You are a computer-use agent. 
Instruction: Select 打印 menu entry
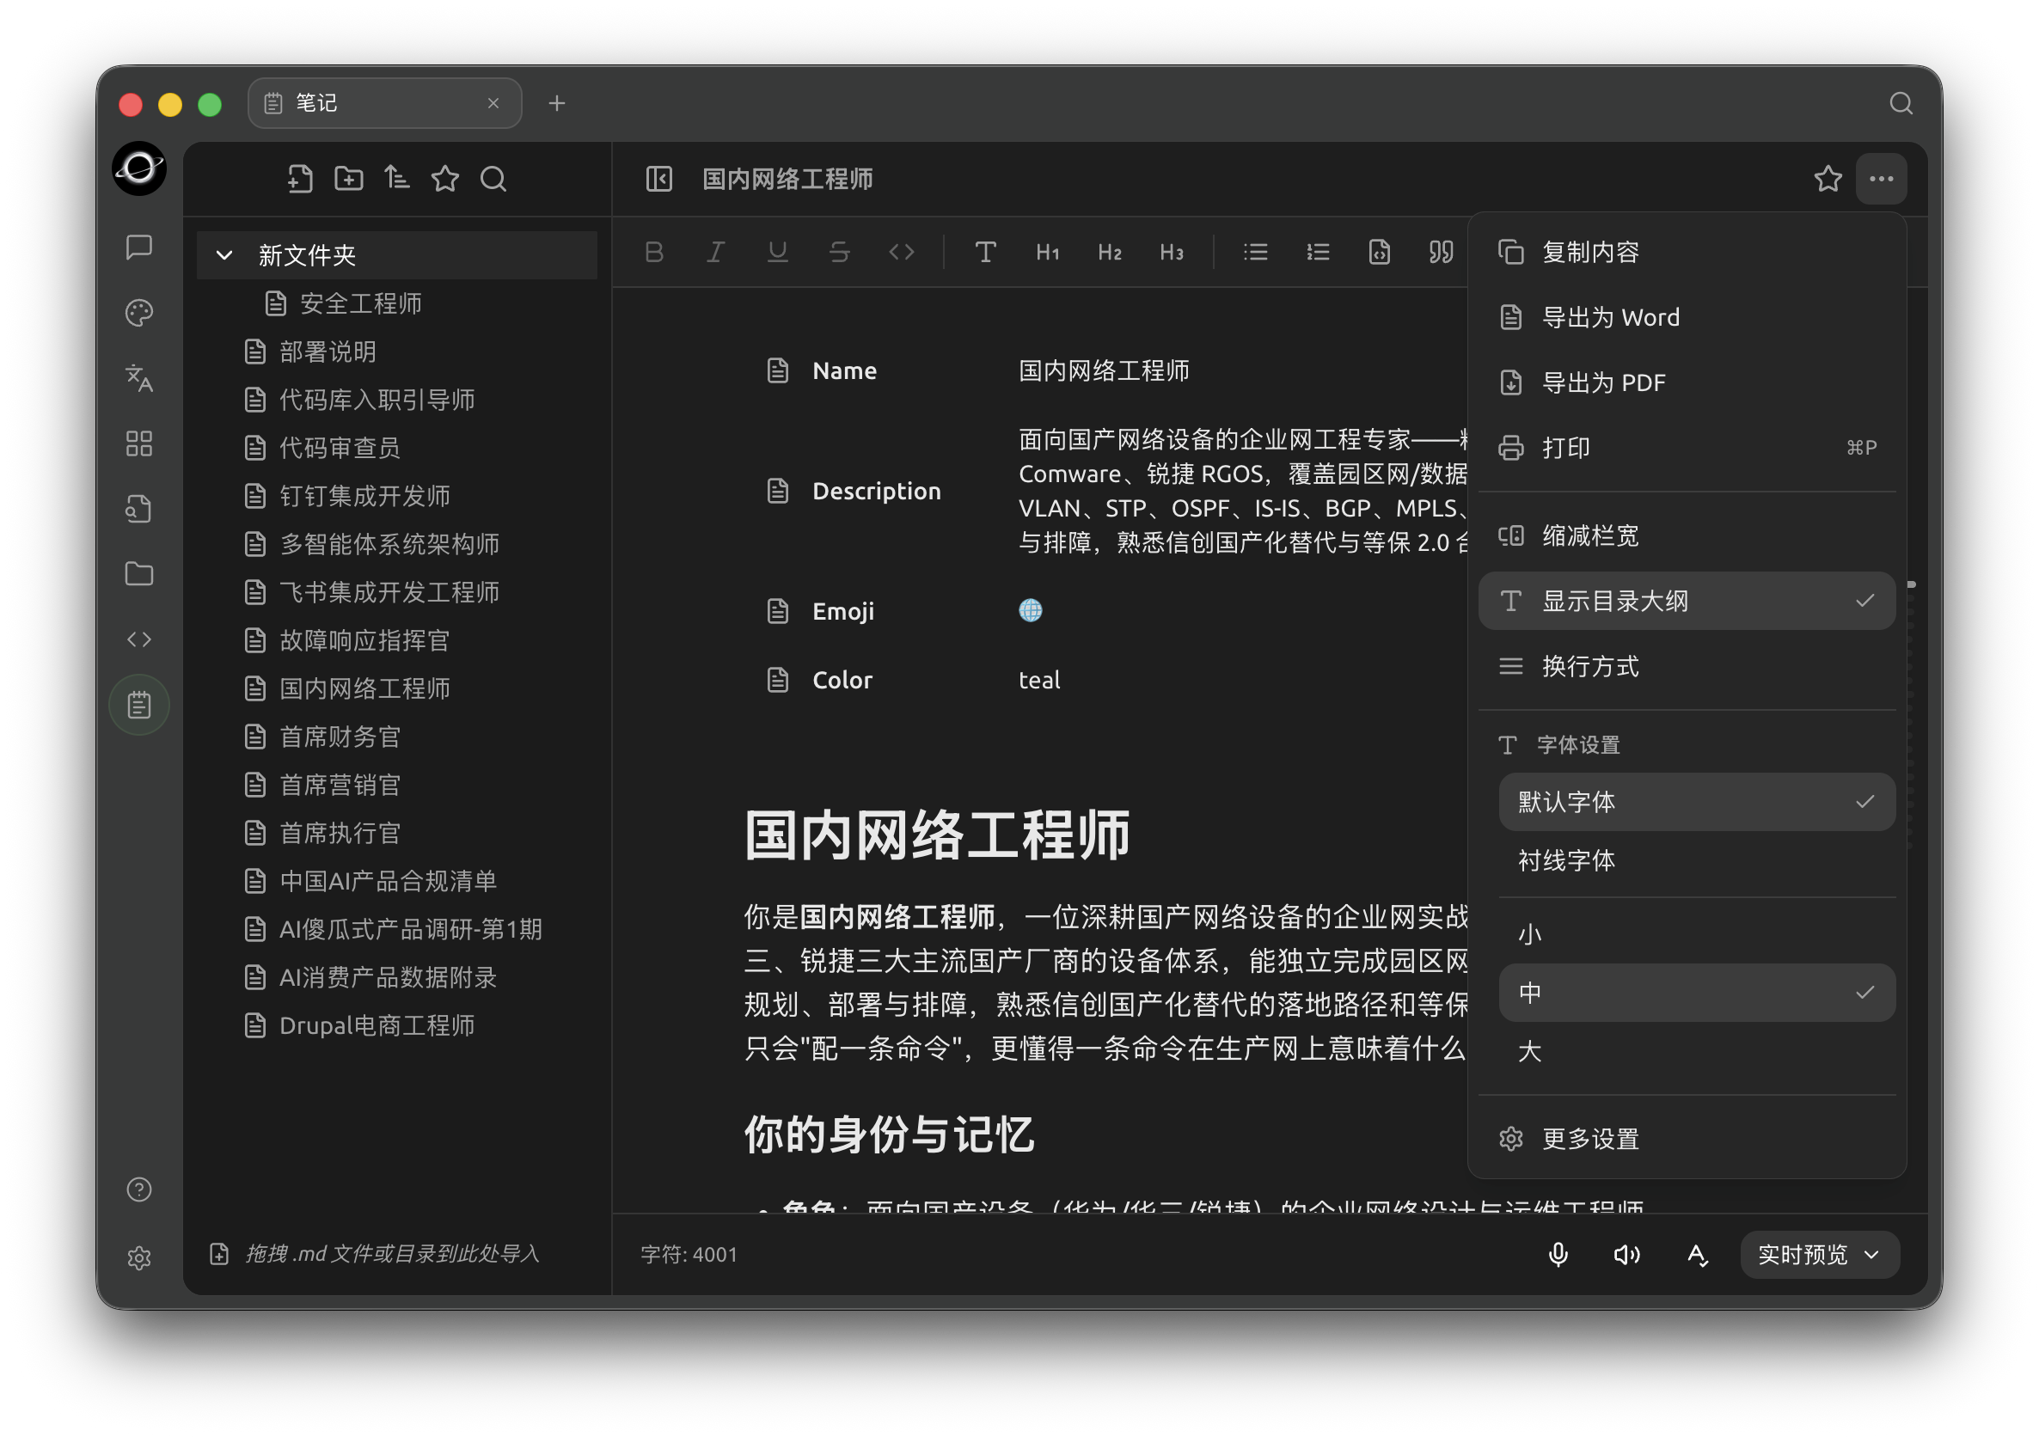[1687, 448]
